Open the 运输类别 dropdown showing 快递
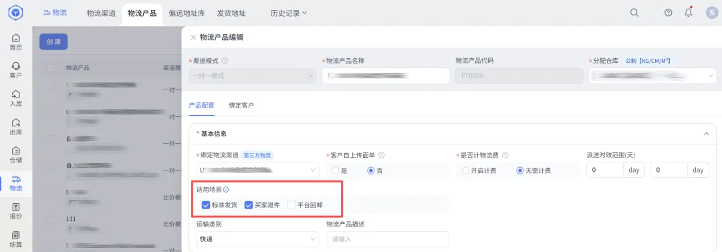 257,239
